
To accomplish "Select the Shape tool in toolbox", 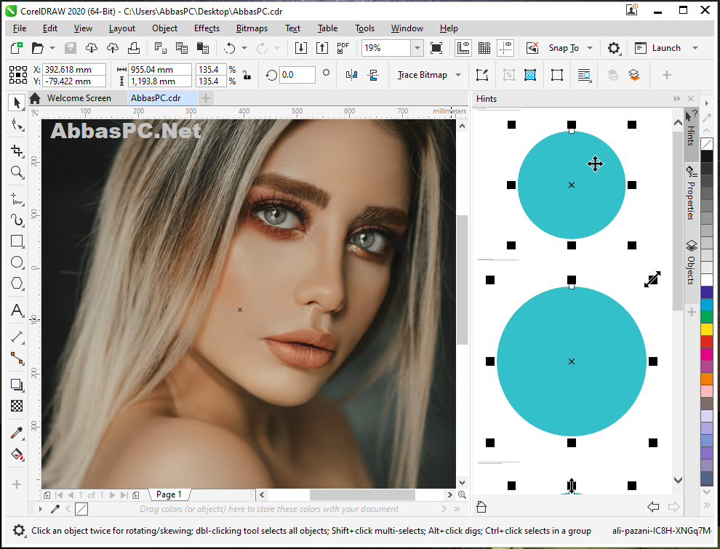I will 17,124.
